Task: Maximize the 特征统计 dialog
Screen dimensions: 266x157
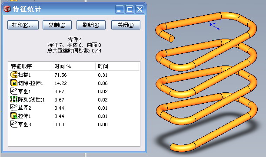Action: 130,9
